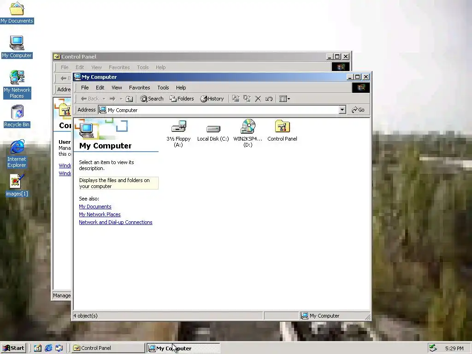Screen dimensions: 472x354
Task: Select the WIN2KSP4 (D:) CD drive icon
Action: 248,133
